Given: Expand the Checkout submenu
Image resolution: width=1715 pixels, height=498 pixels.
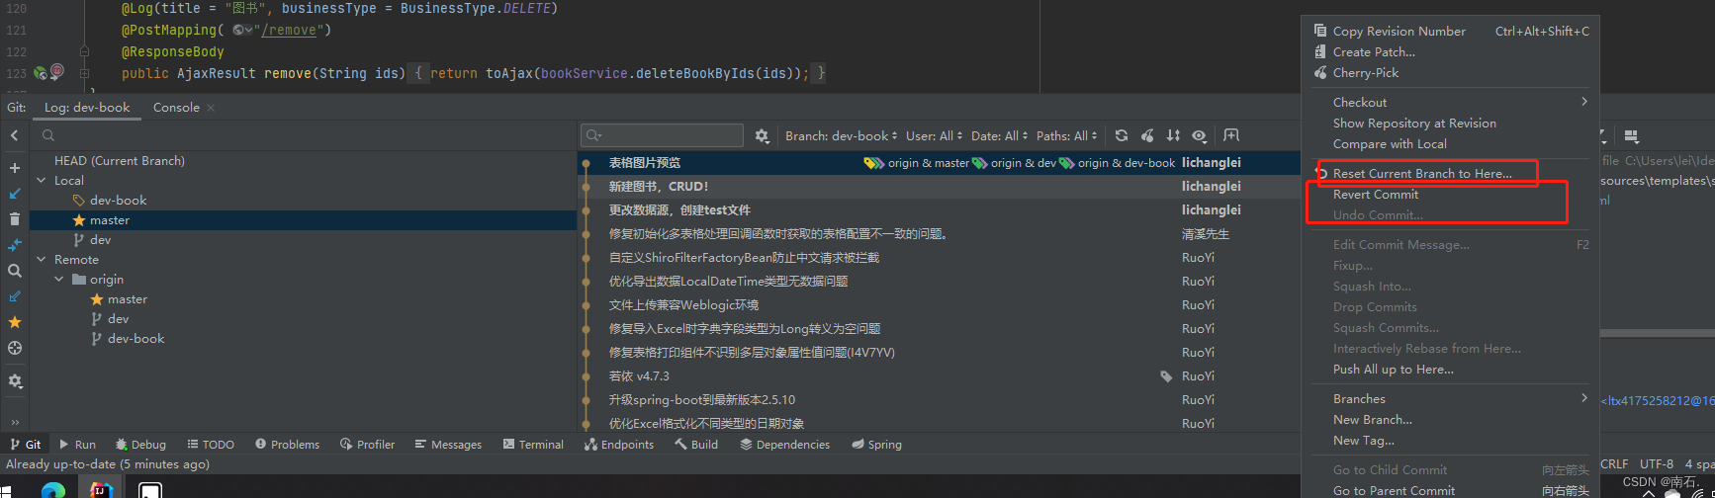Looking at the screenshot, I should tap(1450, 103).
